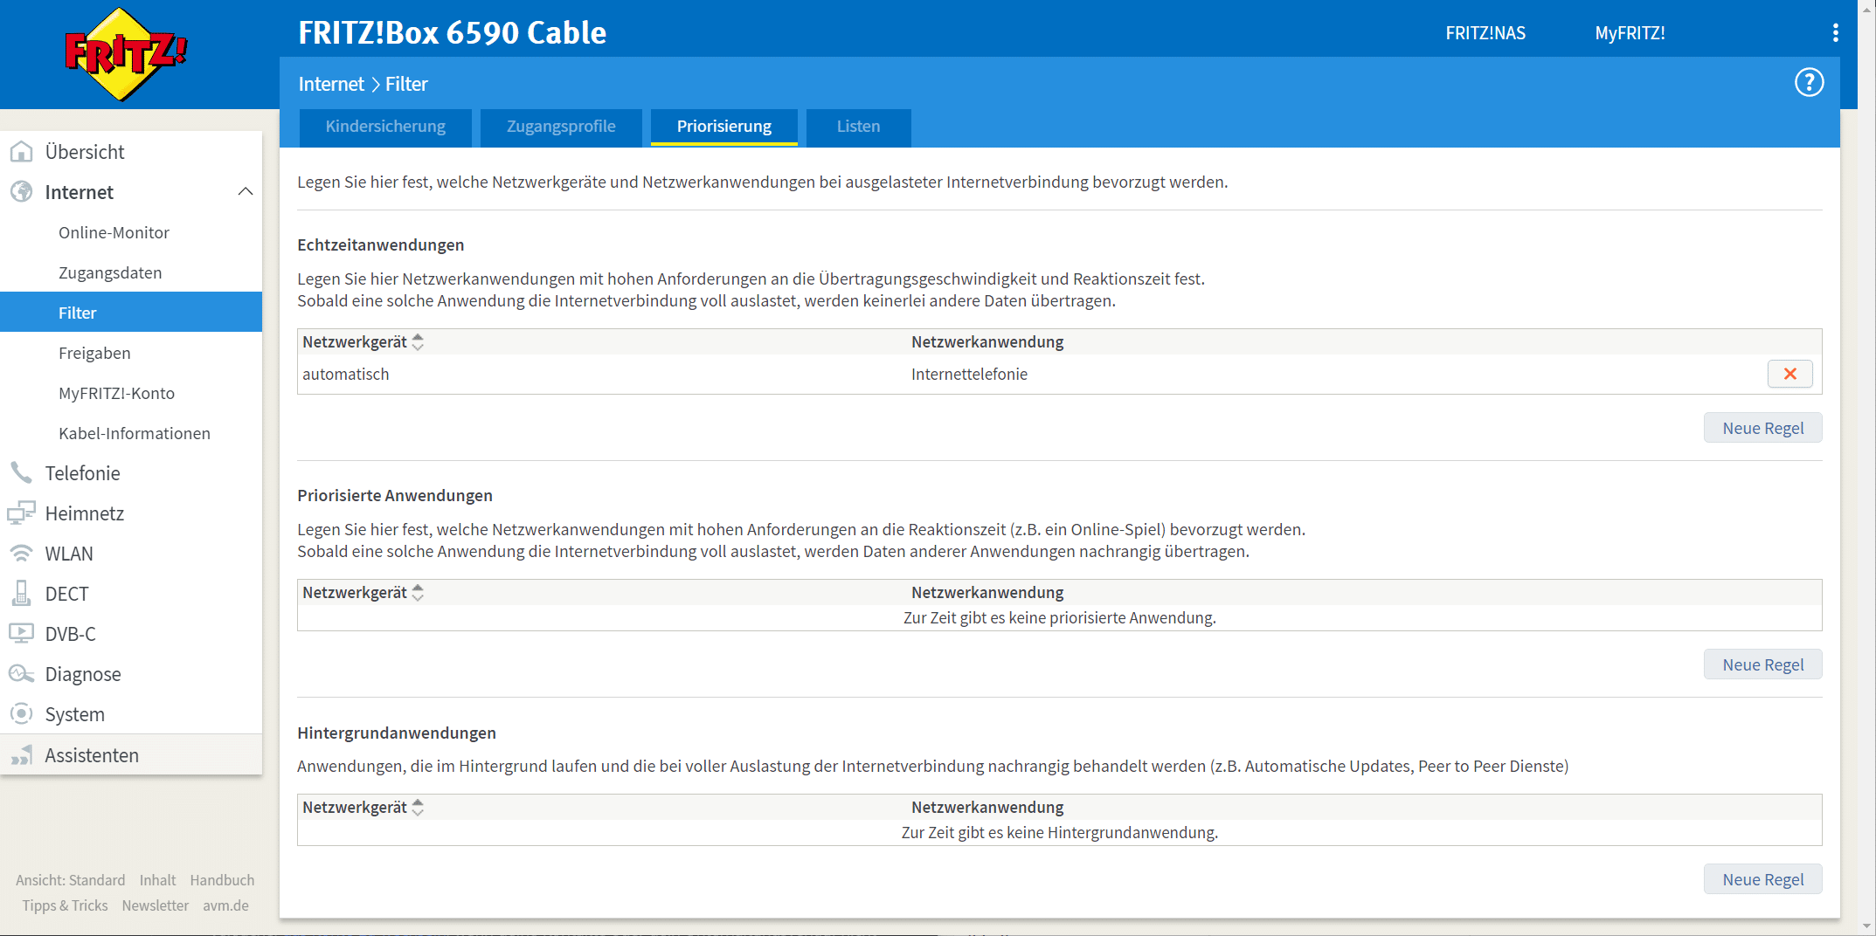Click the Übersicht home icon
The width and height of the screenshot is (1876, 936).
pos(22,152)
